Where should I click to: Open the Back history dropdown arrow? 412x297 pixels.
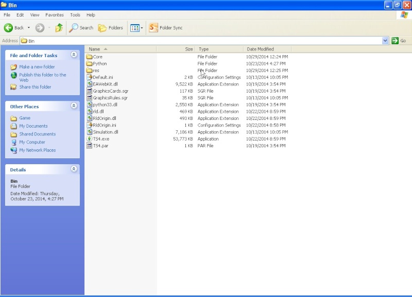coord(29,28)
